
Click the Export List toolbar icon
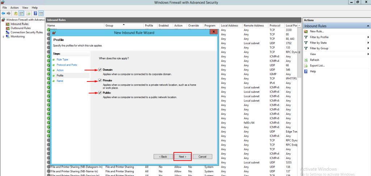click(28, 13)
